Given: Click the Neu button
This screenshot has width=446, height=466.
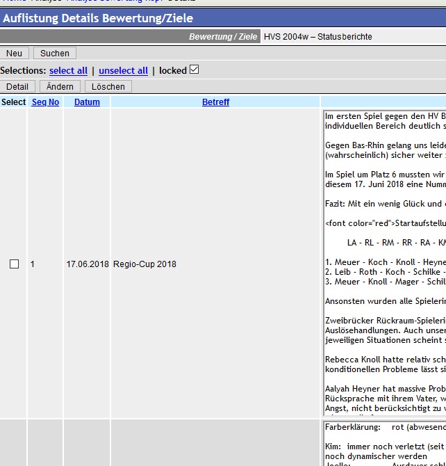Looking at the screenshot, I should [x=14, y=54].
